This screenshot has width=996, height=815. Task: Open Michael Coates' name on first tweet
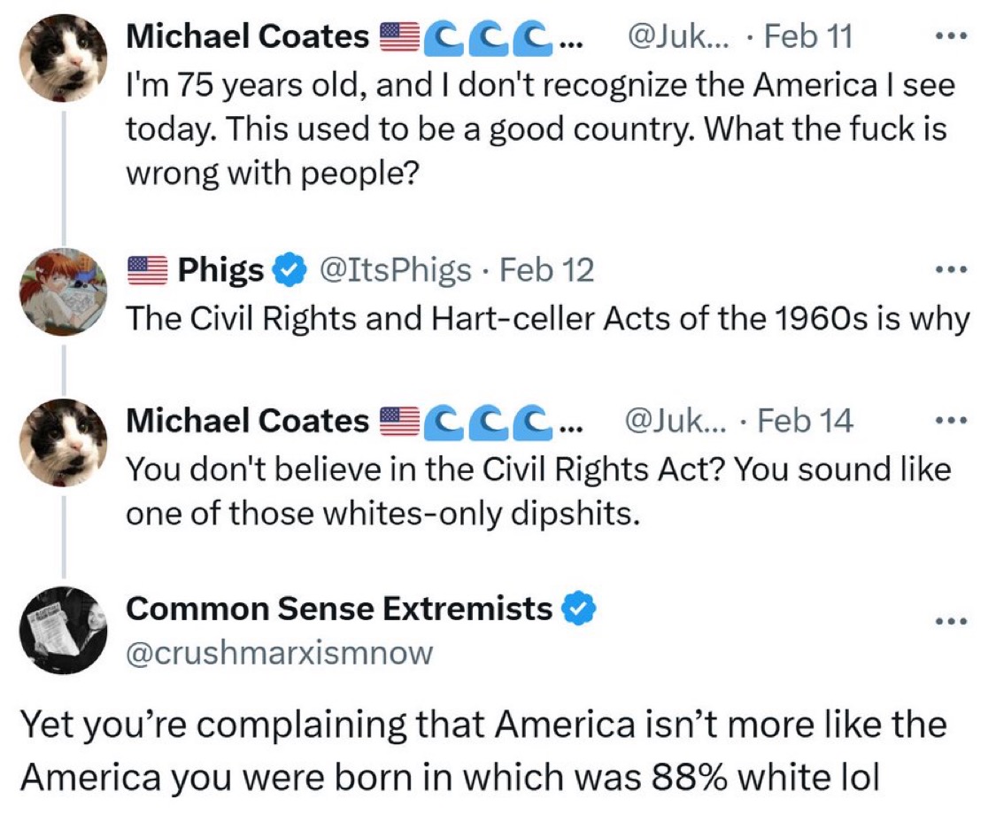[247, 36]
